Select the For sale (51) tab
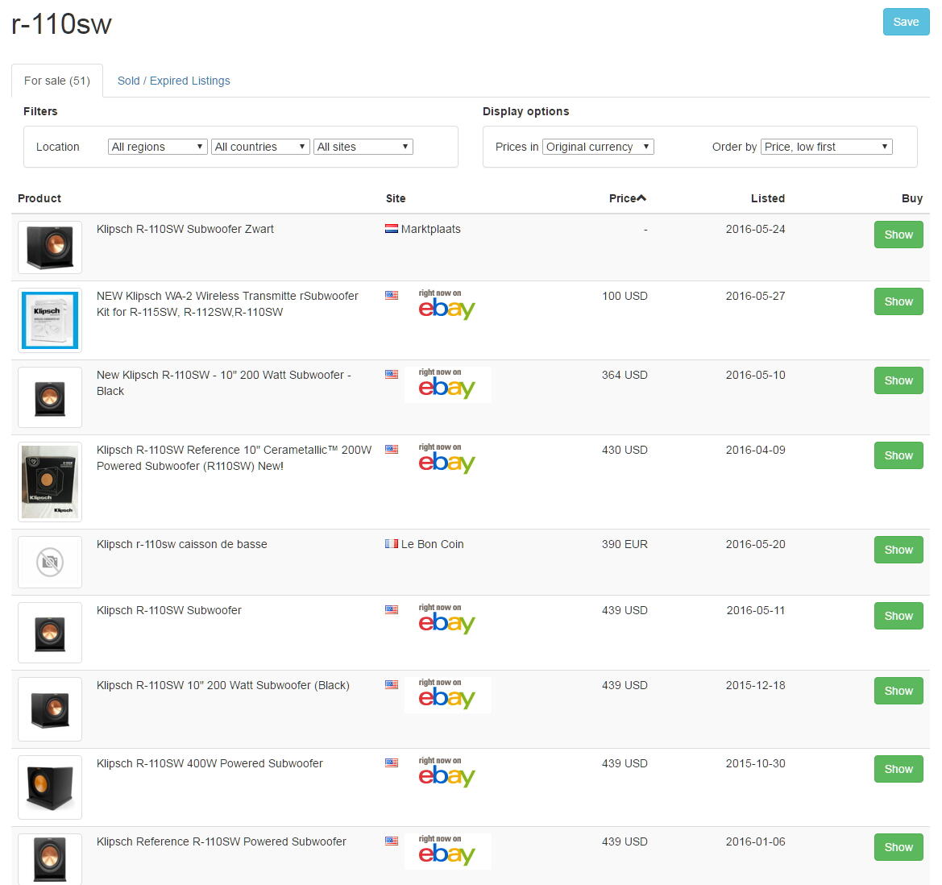Image resolution: width=942 pixels, height=885 pixels. (x=57, y=81)
